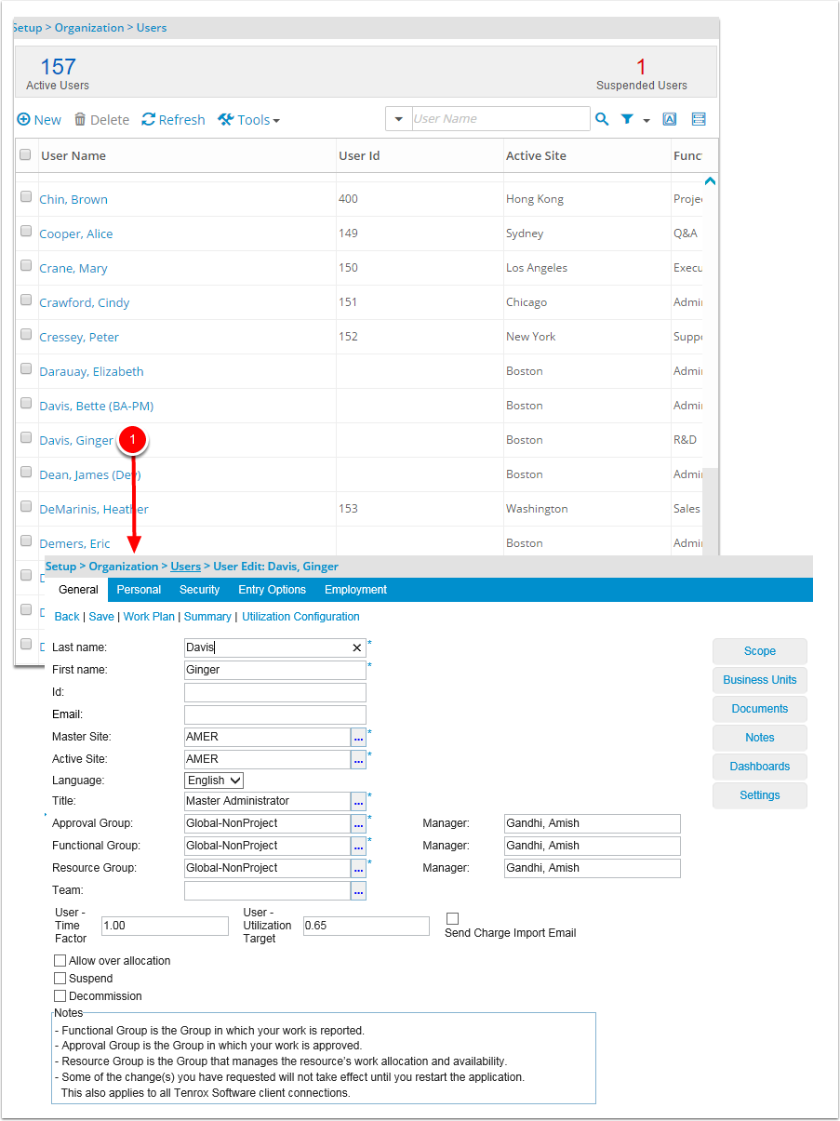Sort by User Id column header
The height and width of the screenshot is (1121, 840).
[x=359, y=155]
